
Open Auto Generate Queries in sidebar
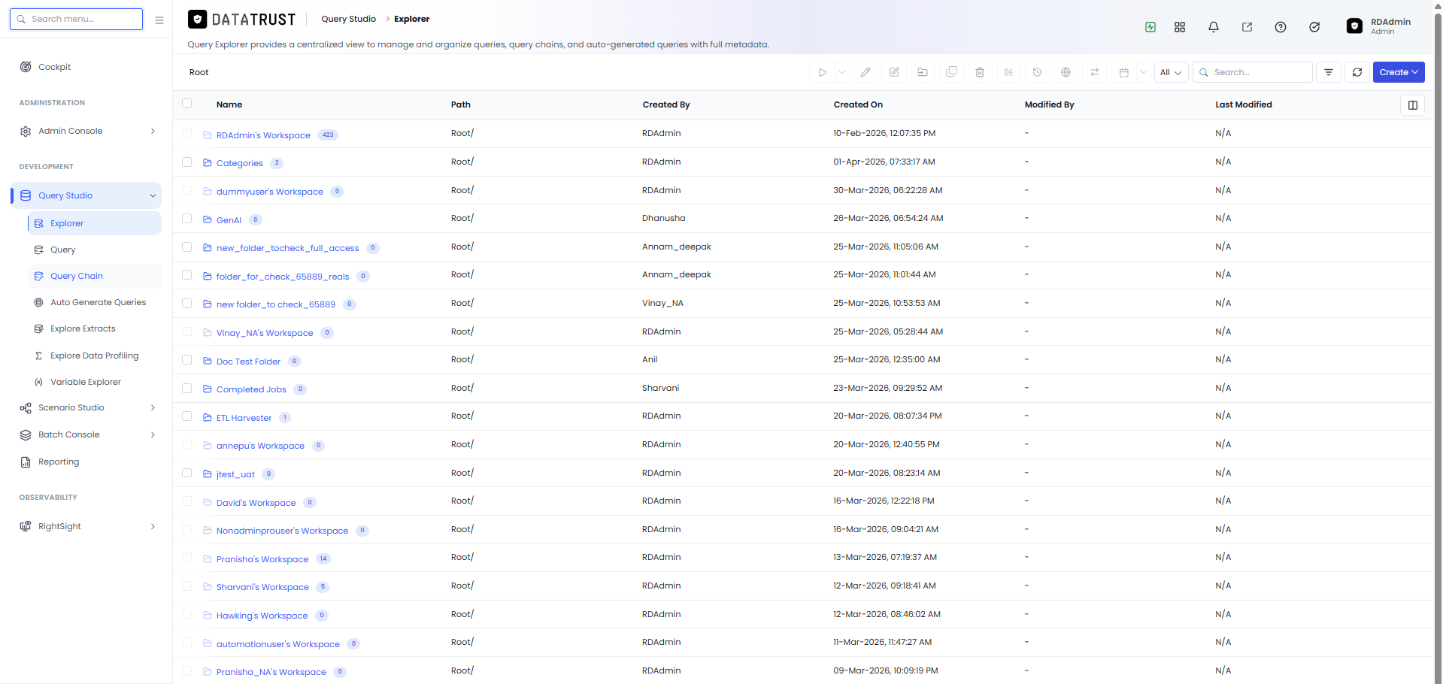[98, 302]
